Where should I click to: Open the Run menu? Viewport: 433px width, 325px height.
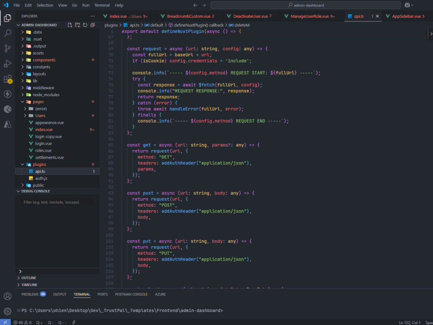point(86,5)
